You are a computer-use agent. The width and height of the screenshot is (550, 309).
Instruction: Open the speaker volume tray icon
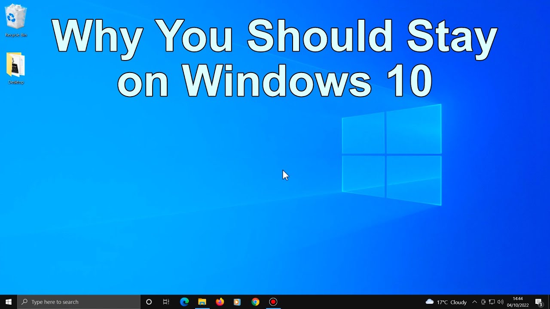[501, 302]
